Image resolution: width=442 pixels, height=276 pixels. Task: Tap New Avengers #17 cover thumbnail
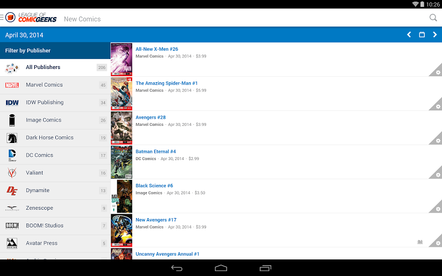pos(122,230)
